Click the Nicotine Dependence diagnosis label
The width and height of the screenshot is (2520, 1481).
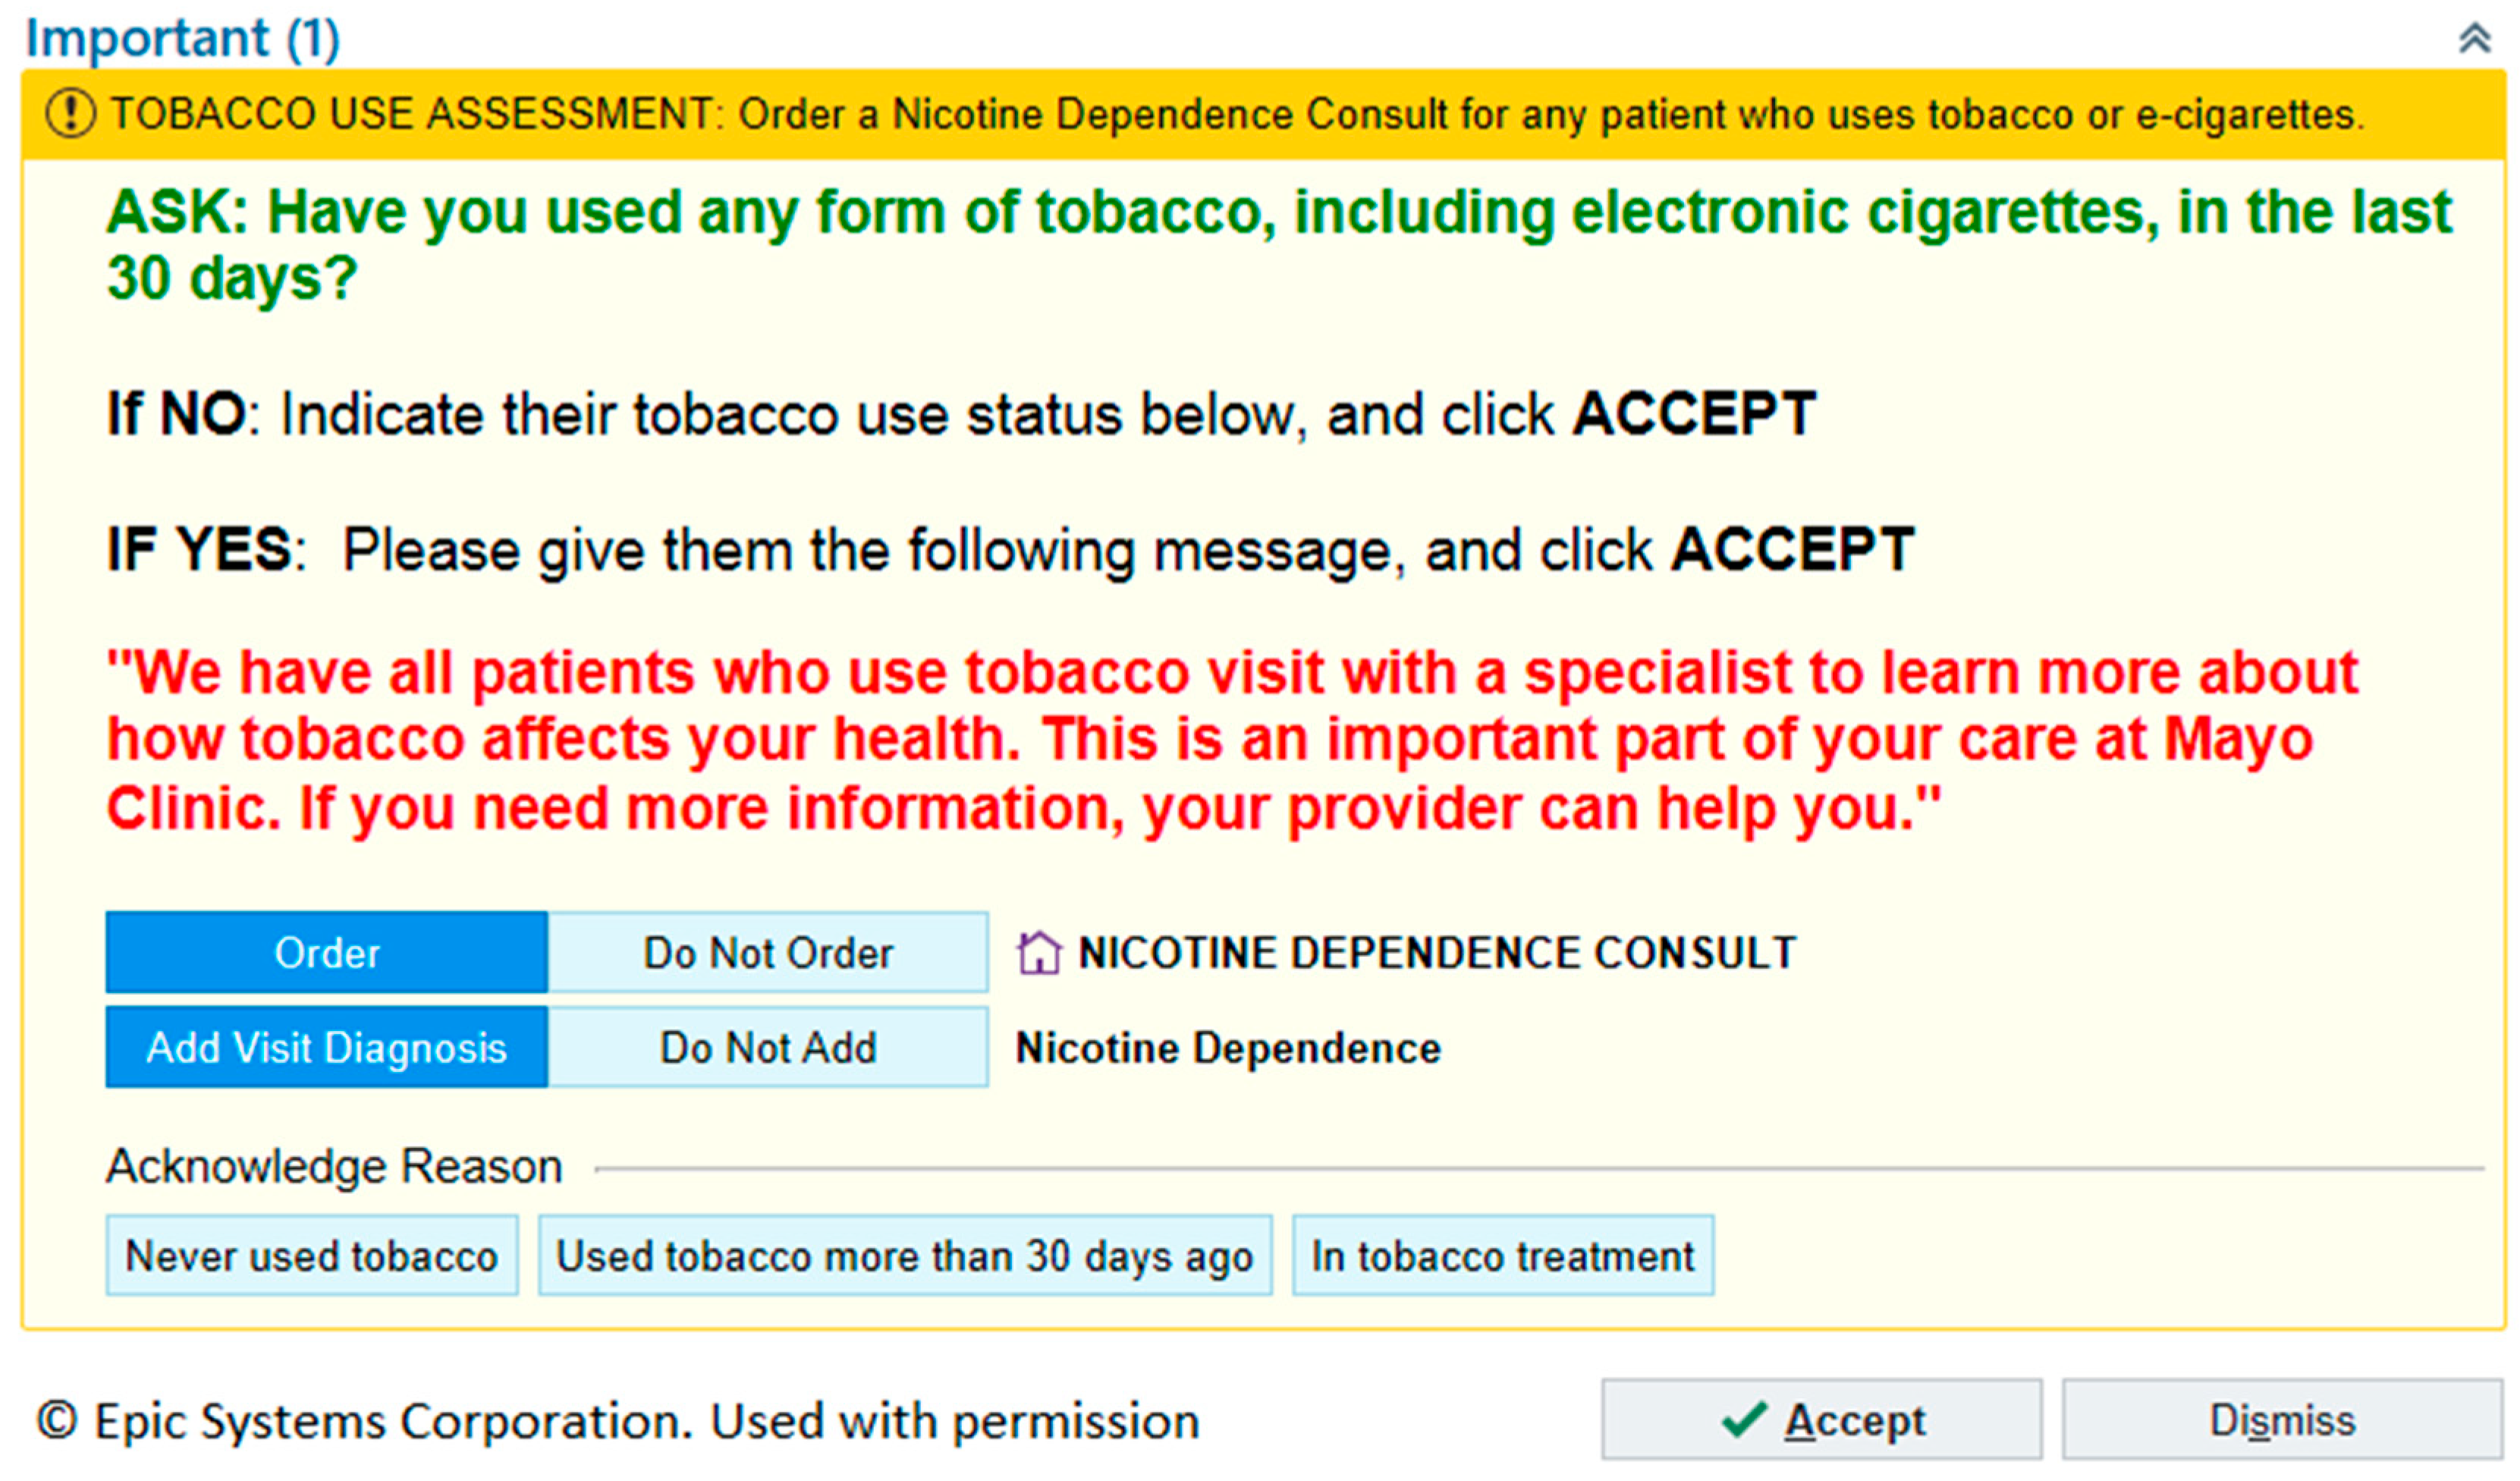[1228, 1048]
